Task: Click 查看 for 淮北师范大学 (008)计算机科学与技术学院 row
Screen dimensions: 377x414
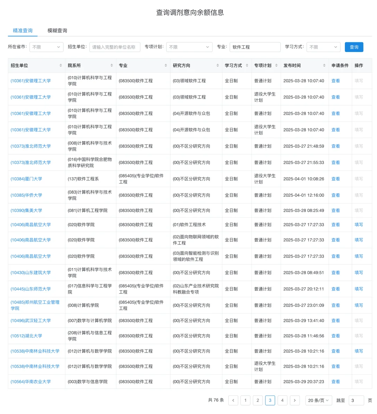Action: [335, 146]
